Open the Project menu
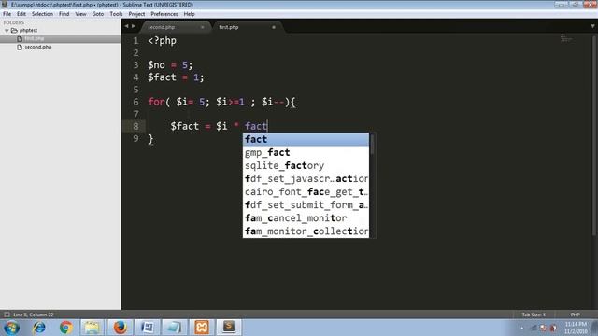Viewport: 598px width, 336px height. tap(136, 14)
